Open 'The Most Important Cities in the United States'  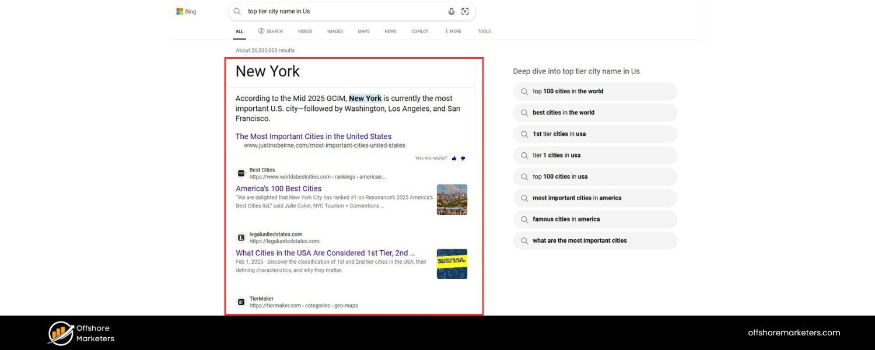[313, 136]
